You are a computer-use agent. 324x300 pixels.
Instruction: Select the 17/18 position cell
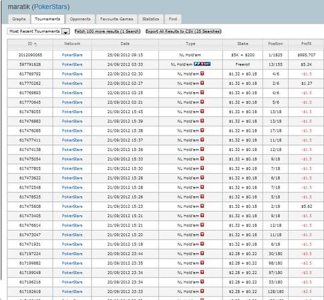click(x=275, y=130)
